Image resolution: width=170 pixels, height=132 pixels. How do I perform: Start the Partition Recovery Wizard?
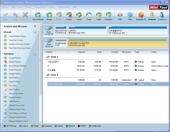pyautogui.click(x=19, y=44)
